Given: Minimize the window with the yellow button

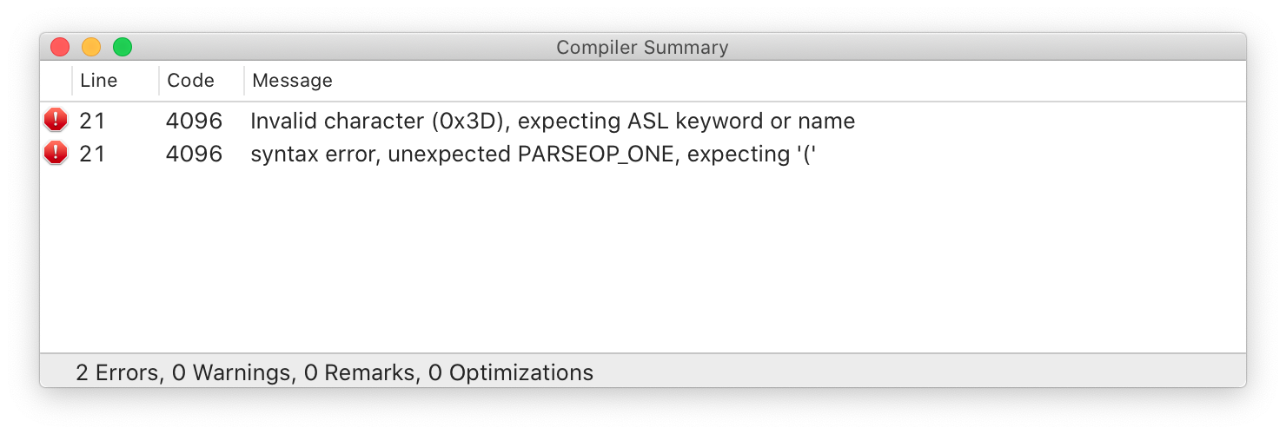Looking at the screenshot, I should click(91, 47).
